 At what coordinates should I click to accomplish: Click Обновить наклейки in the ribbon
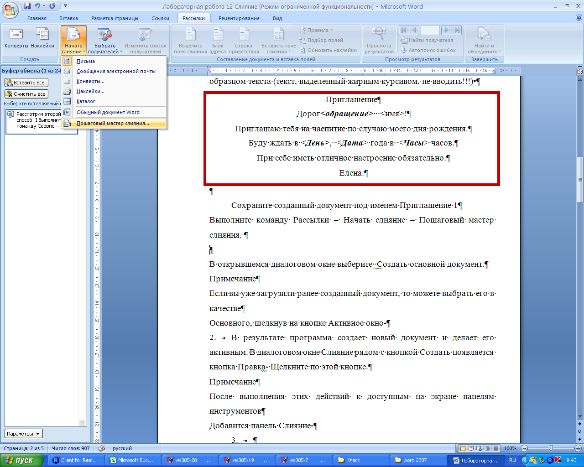[x=328, y=50]
